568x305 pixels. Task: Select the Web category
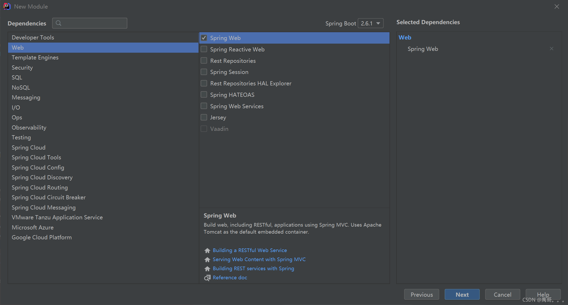[103, 48]
